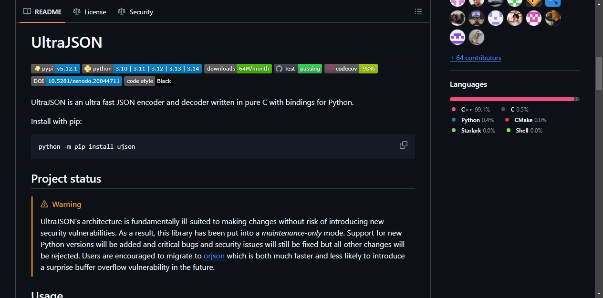603x298 pixels.
Task: Open the python versions badge
Action: (142, 69)
